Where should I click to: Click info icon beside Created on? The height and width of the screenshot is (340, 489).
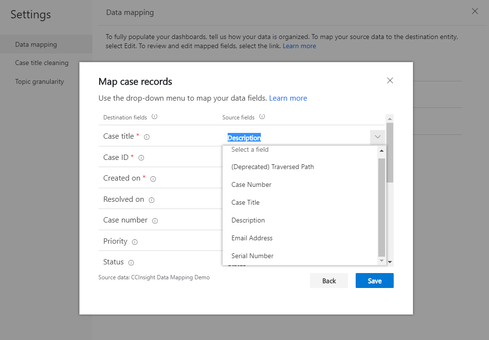coord(153,179)
